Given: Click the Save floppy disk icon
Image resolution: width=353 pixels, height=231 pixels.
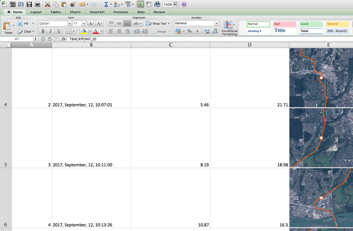Looking at the screenshot, I should [x=29, y=4].
